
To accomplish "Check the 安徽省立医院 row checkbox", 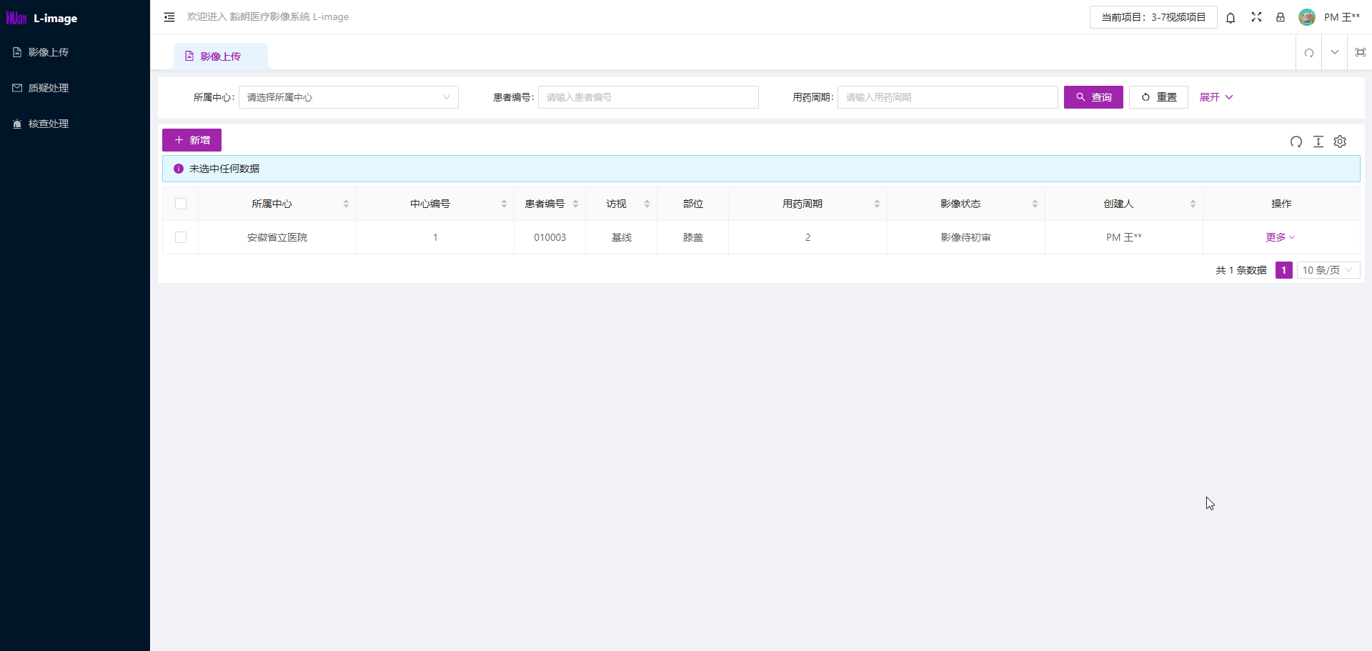I will coord(181,237).
